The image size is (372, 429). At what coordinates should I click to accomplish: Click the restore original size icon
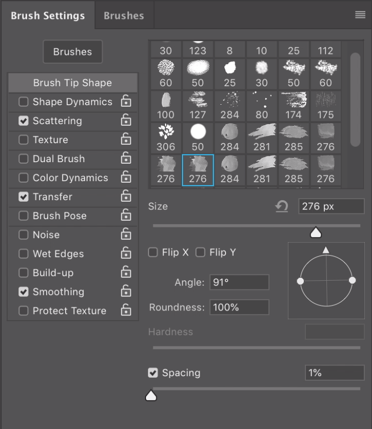281,206
